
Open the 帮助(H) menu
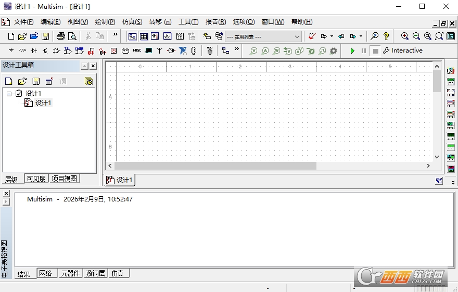[x=302, y=22]
